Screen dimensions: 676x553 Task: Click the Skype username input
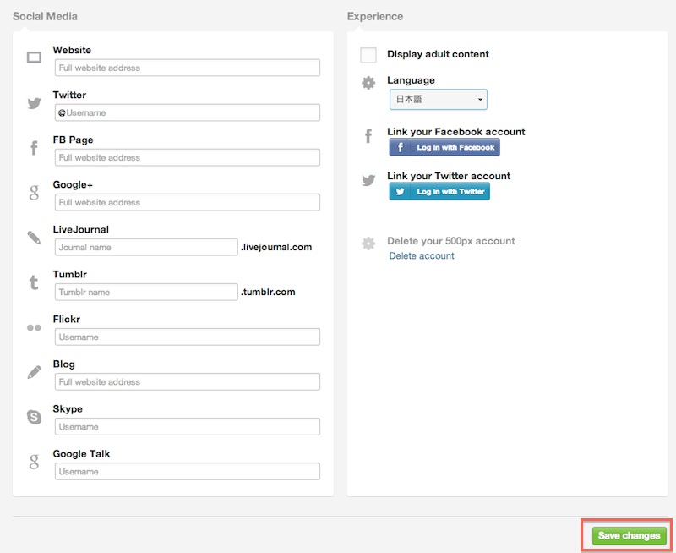pyautogui.click(x=187, y=426)
